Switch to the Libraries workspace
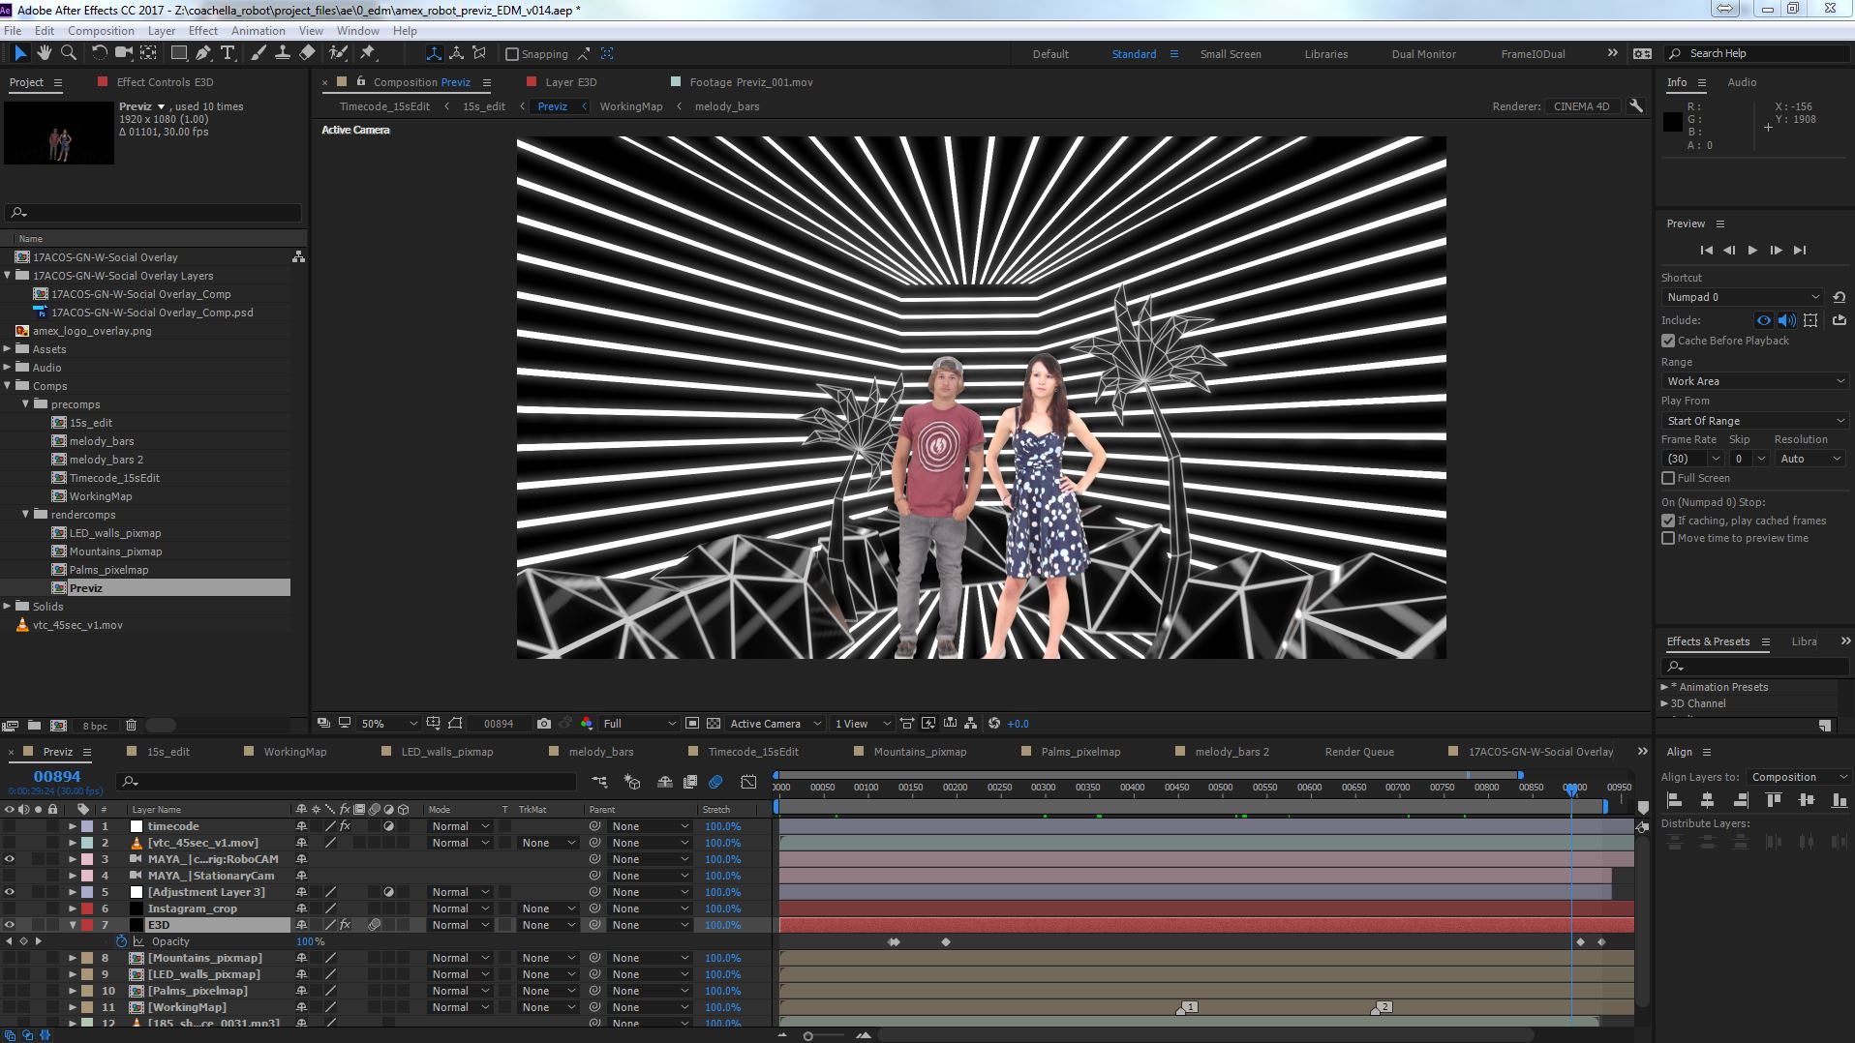Image resolution: width=1855 pixels, height=1043 pixels. point(1325,54)
